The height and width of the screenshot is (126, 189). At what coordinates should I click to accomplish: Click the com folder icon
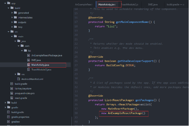22,46
